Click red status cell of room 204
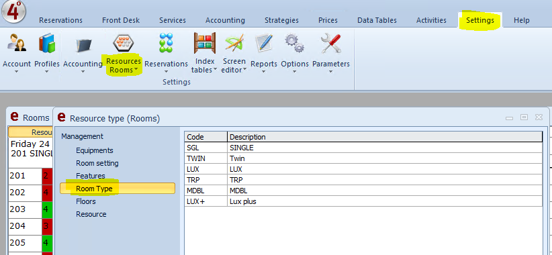552x255 pixels. [47, 226]
